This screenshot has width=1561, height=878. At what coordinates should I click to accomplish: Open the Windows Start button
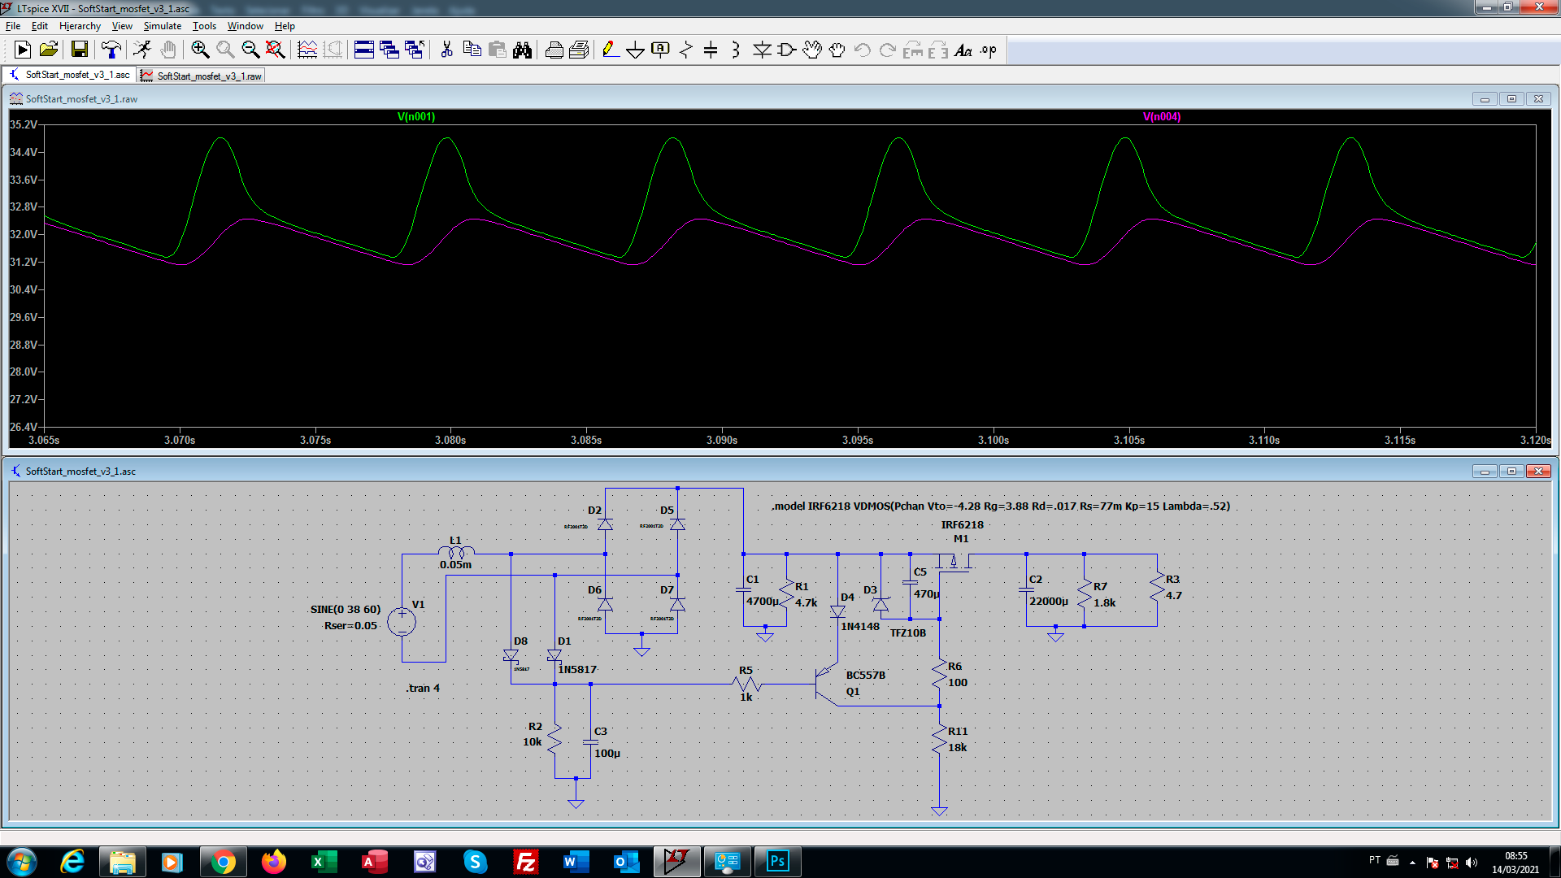(x=21, y=862)
